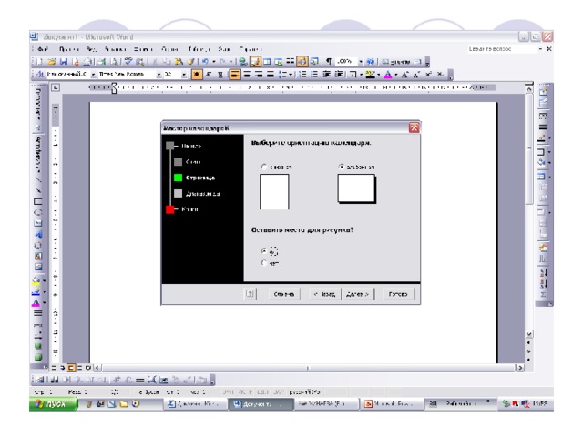Choose 'нет' for leaving room for a picture
This screenshot has height=437, width=583.
coord(265,263)
